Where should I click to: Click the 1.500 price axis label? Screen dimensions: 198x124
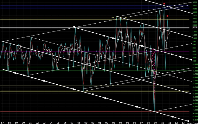click(x=195, y=31)
